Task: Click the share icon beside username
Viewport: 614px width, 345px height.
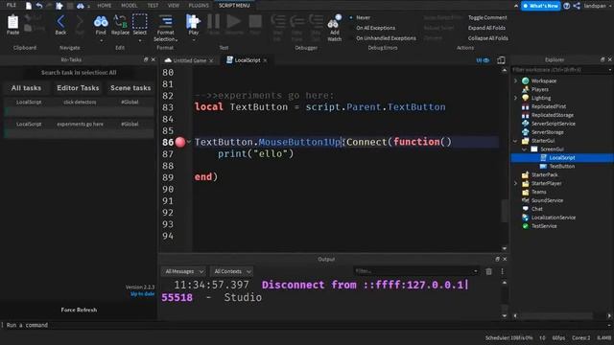Action: 577,6
